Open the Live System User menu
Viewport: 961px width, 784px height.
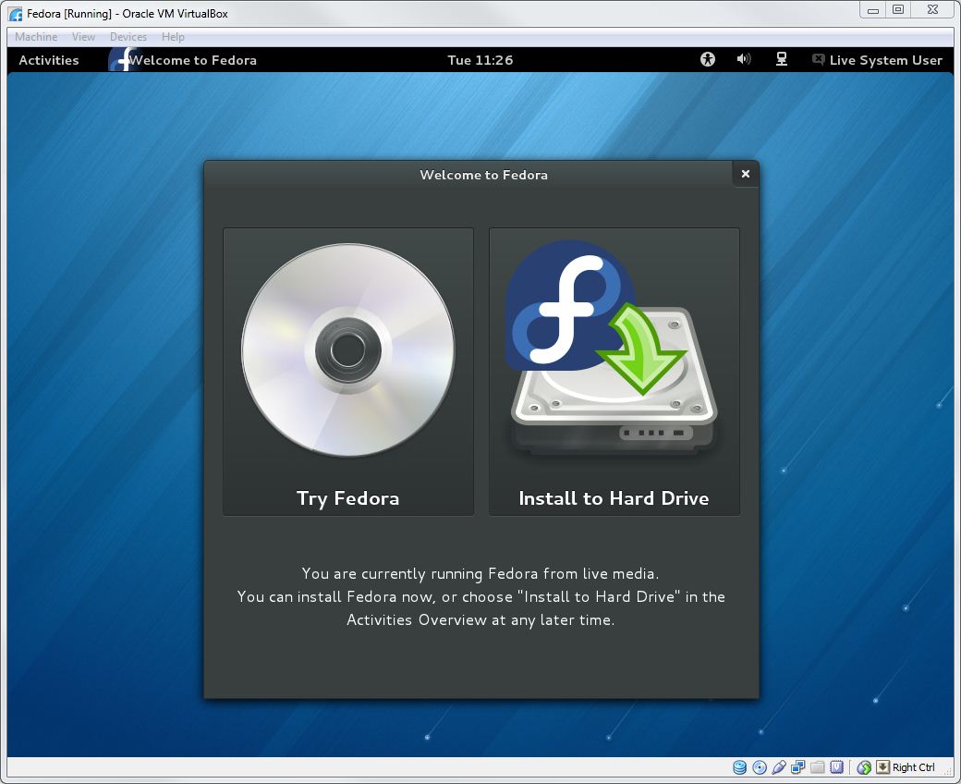pos(878,60)
